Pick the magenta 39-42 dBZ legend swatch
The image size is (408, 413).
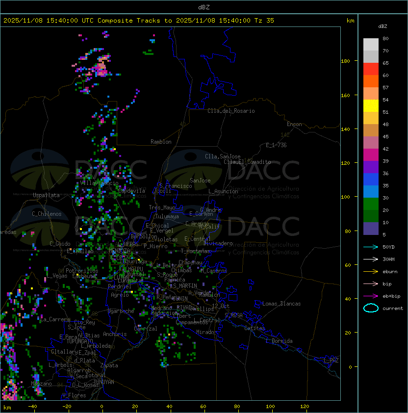[371, 155]
